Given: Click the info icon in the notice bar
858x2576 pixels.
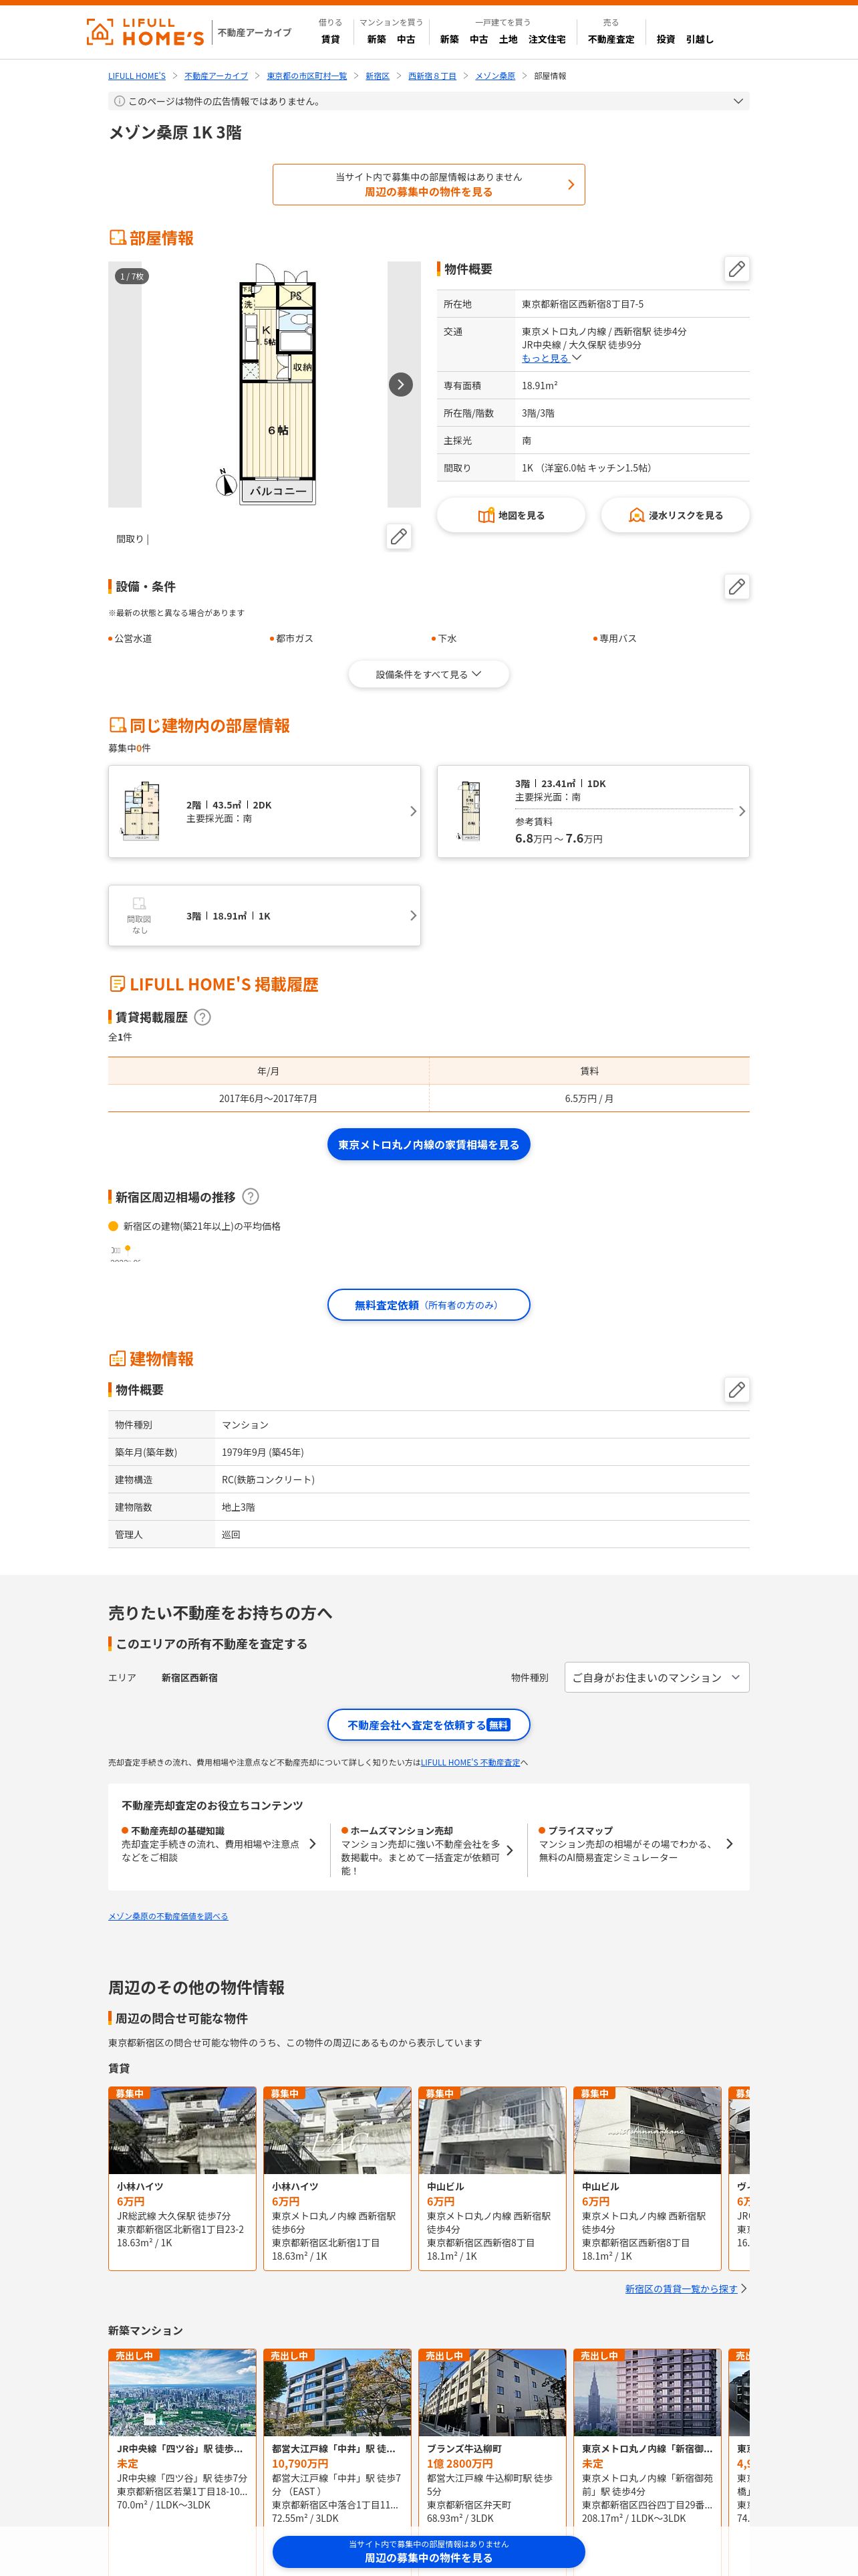Looking at the screenshot, I should coord(120,101).
